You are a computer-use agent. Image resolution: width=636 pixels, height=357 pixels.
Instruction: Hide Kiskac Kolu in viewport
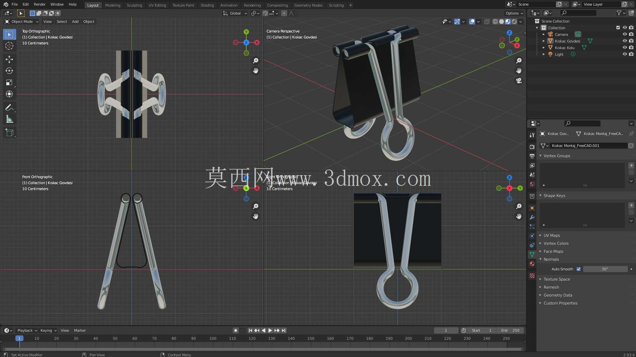(x=625, y=47)
